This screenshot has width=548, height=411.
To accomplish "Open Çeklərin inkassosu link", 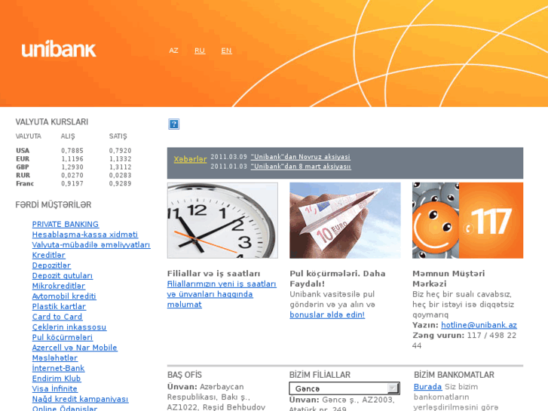I will point(69,327).
